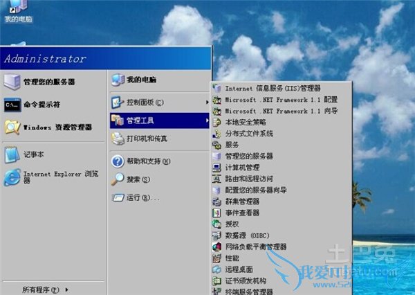Open Windows 资源管理器 icon
Viewport: 415px width, 295px height.
(12, 127)
